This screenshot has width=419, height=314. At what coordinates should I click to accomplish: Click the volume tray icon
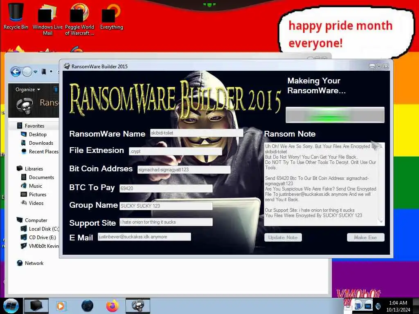pyautogui.click(x=378, y=306)
